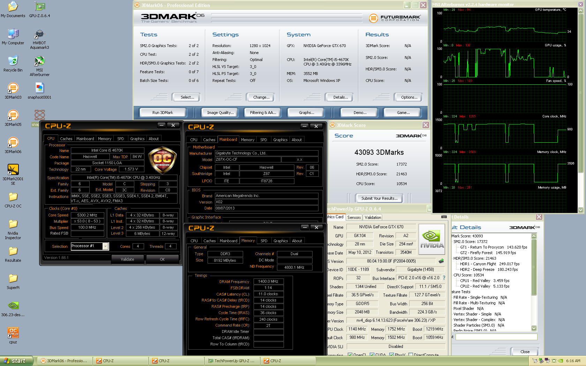This screenshot has width=586, height=366.
Task: Click the Bus Interface question mark icon
Action: tap(444, 278)
